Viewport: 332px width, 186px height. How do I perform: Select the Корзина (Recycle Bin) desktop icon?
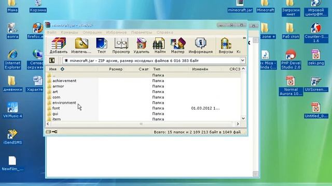click(38, 7)
